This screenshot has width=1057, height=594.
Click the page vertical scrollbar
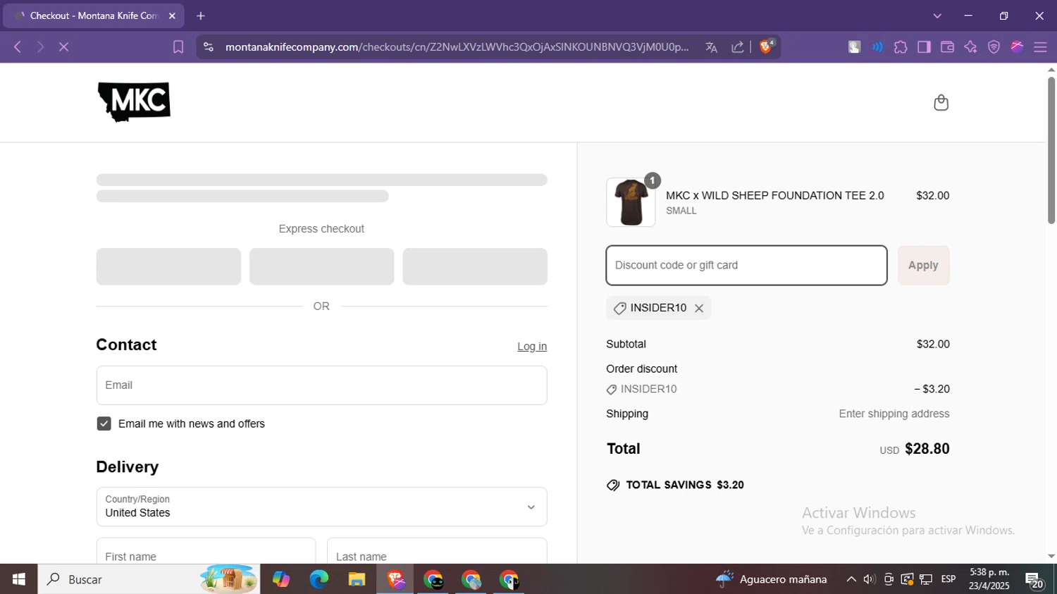click(x=1051, y=150)
